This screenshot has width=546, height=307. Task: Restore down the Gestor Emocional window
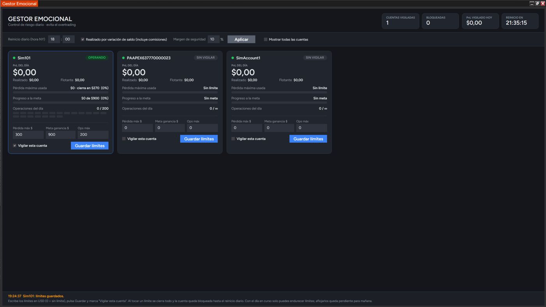(537, 4)
